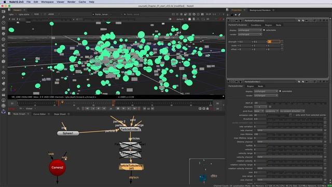Open the Keyer nodes toolbar menu

pos(4,45)
